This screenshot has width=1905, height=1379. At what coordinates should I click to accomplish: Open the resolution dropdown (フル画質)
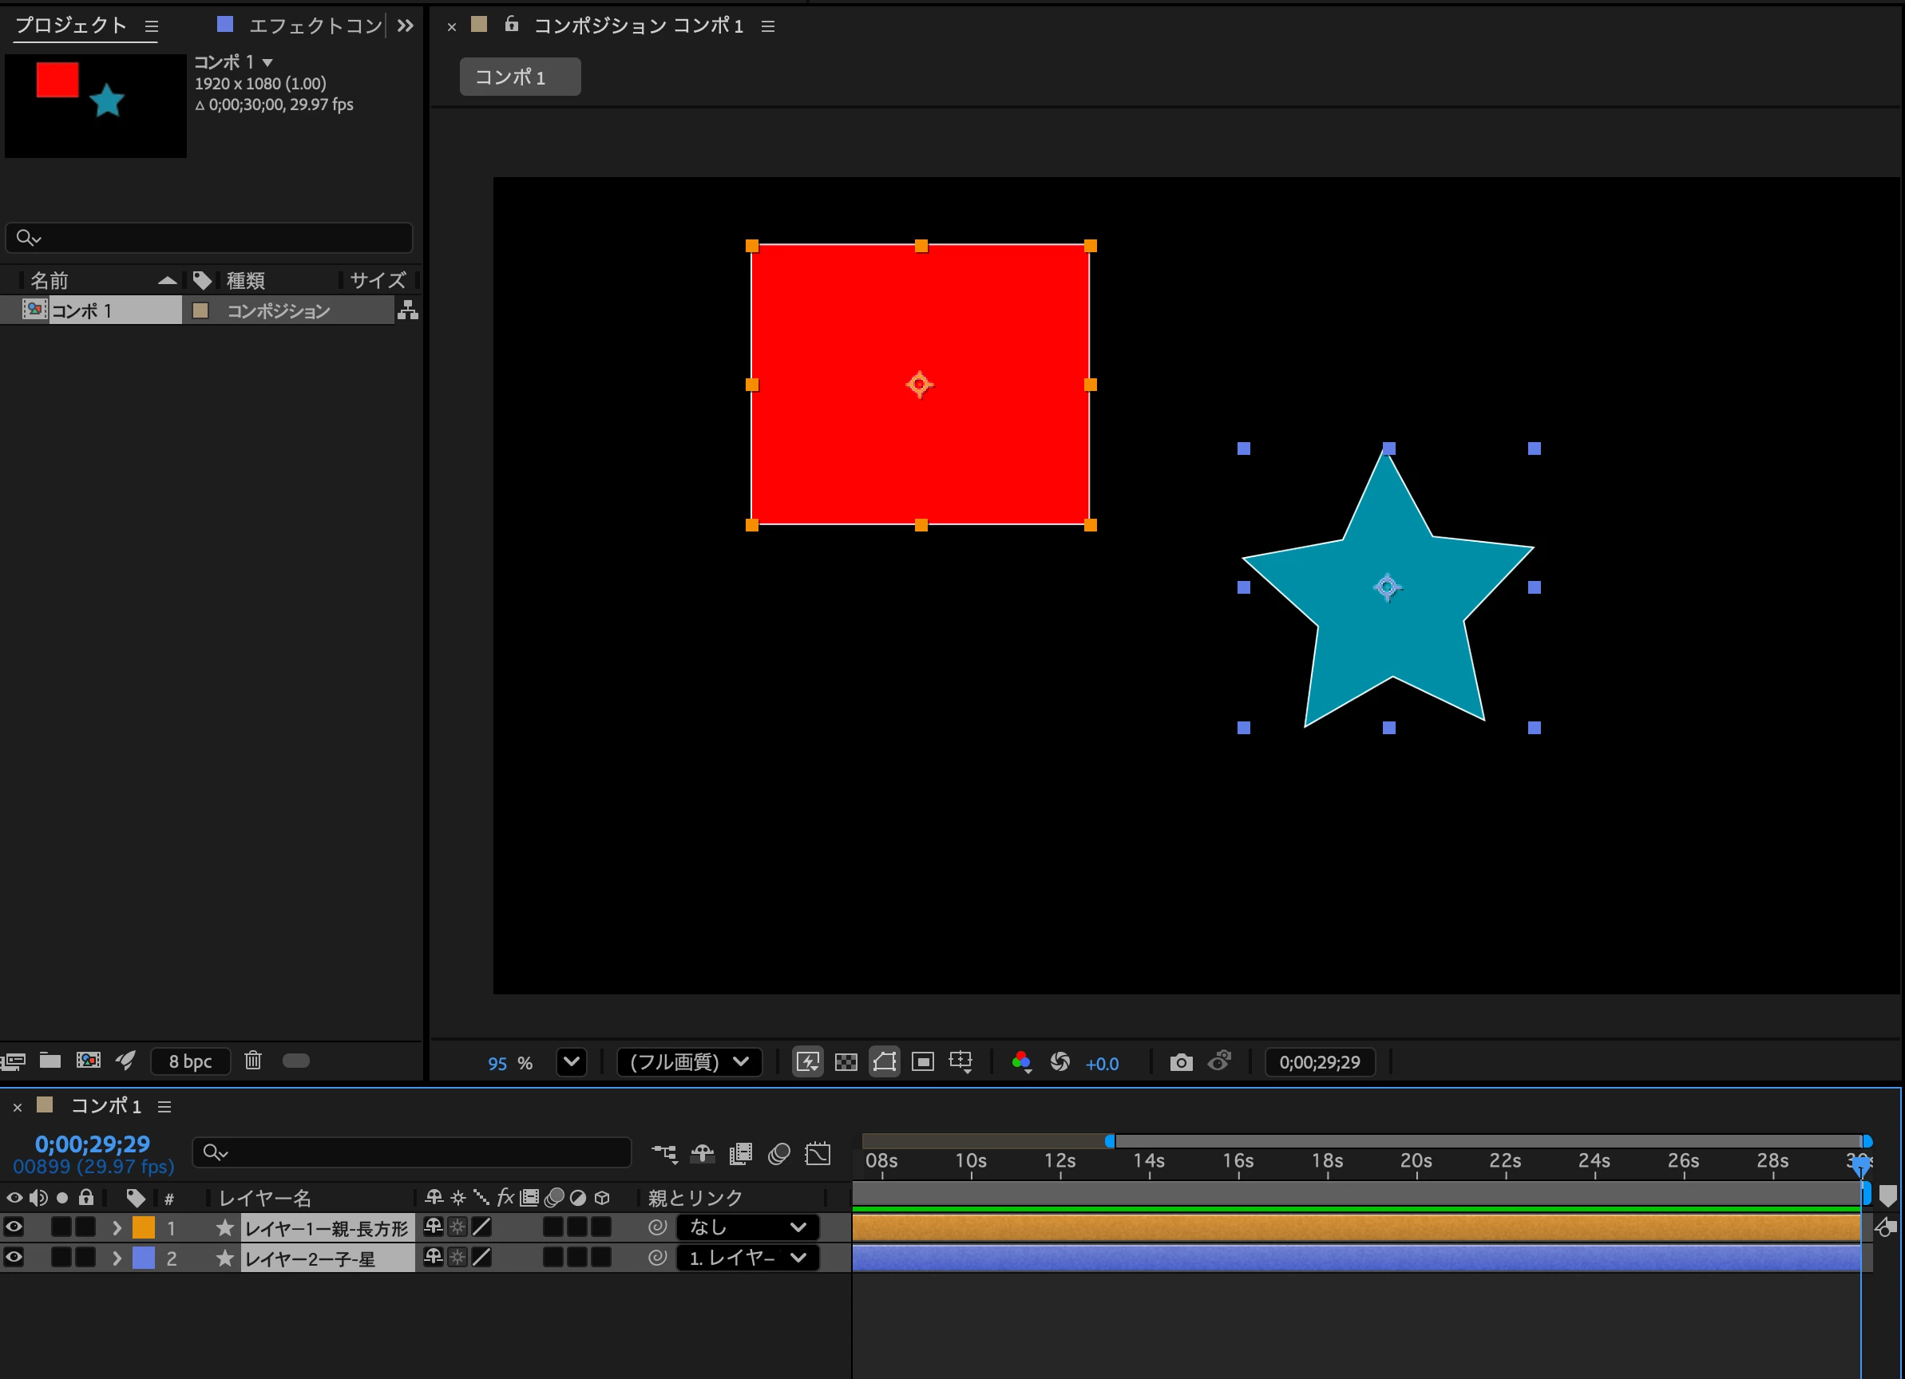(x=690, y=1062)
